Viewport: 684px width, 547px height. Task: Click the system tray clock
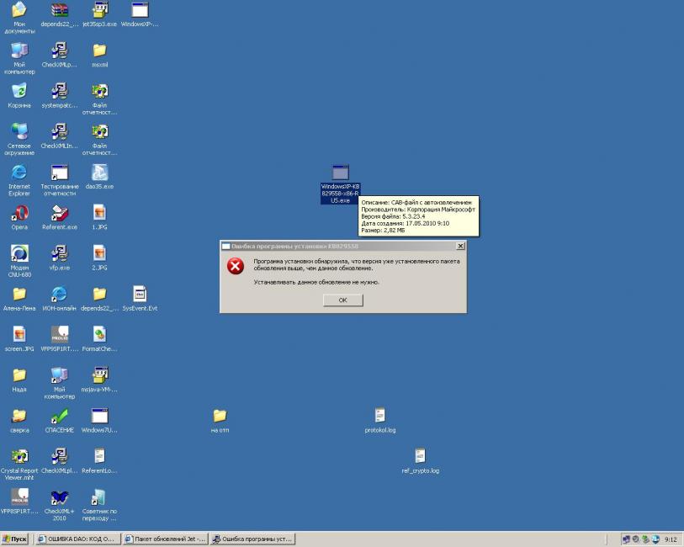click(x=671, y=539)
